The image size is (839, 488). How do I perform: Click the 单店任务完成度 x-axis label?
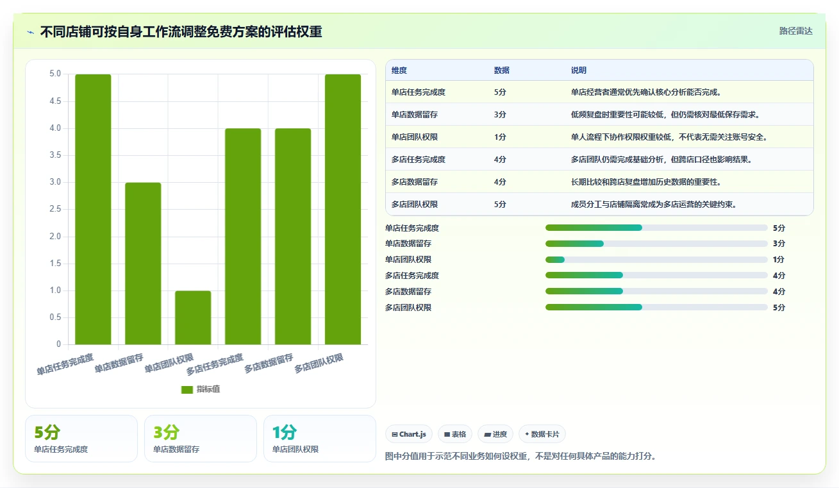tap(65, 364)
